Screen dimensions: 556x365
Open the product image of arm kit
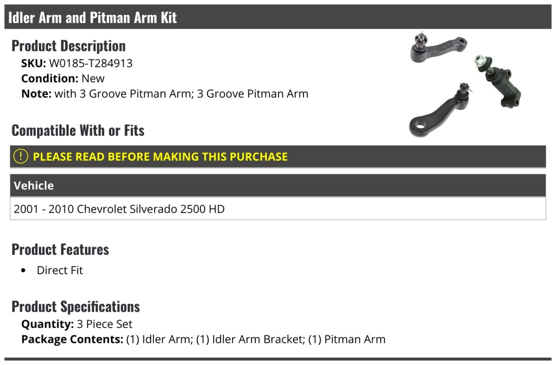[x=466, y=86]
